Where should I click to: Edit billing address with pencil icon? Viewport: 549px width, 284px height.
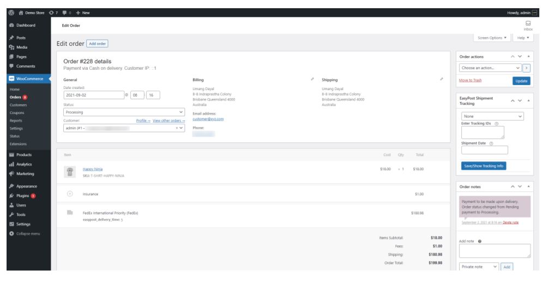[x=312, y=79]
